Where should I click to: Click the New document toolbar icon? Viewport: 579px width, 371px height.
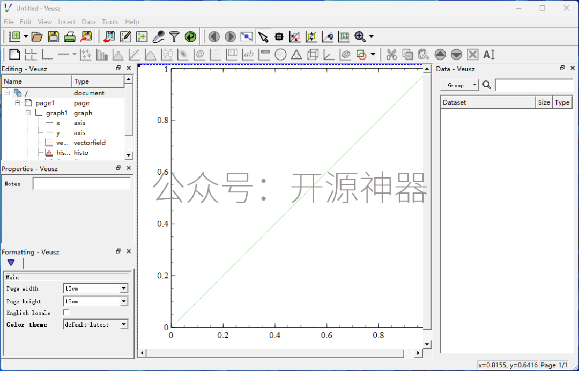point(15,36)
